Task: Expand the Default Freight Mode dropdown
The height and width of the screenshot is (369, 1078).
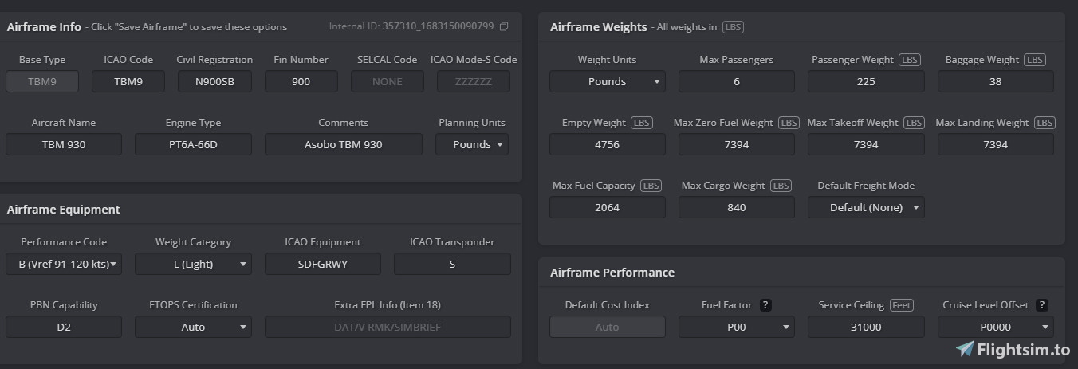Action: point(866,207)
